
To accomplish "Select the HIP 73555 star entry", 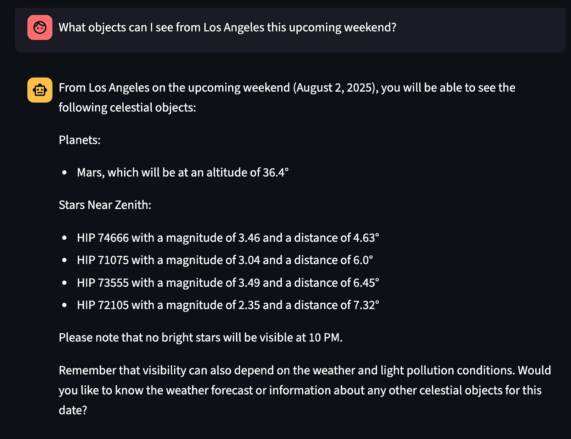I will (x=227, y=283).
